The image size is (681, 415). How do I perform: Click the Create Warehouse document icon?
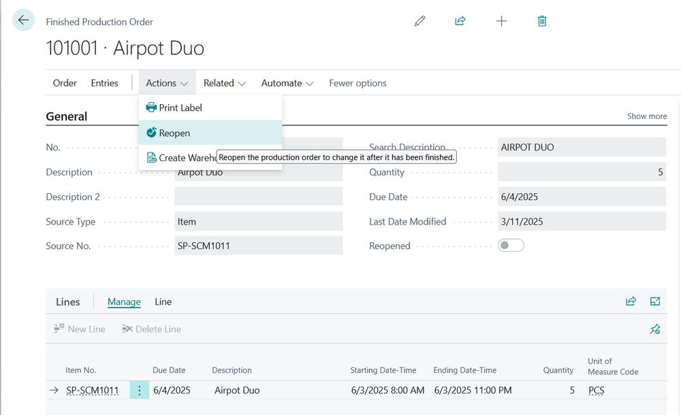pos(151,158)
